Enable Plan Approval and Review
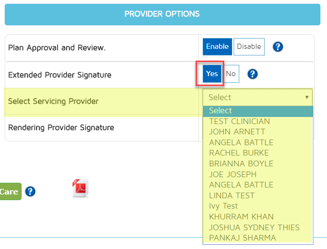 [217, 47]
